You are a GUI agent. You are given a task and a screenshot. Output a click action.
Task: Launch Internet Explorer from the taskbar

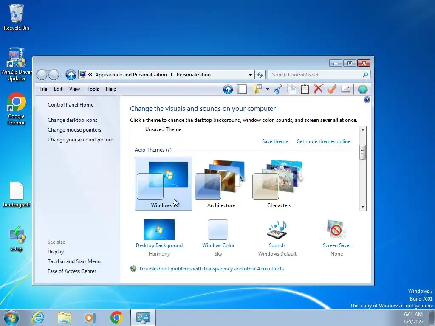tap(38, 318)
